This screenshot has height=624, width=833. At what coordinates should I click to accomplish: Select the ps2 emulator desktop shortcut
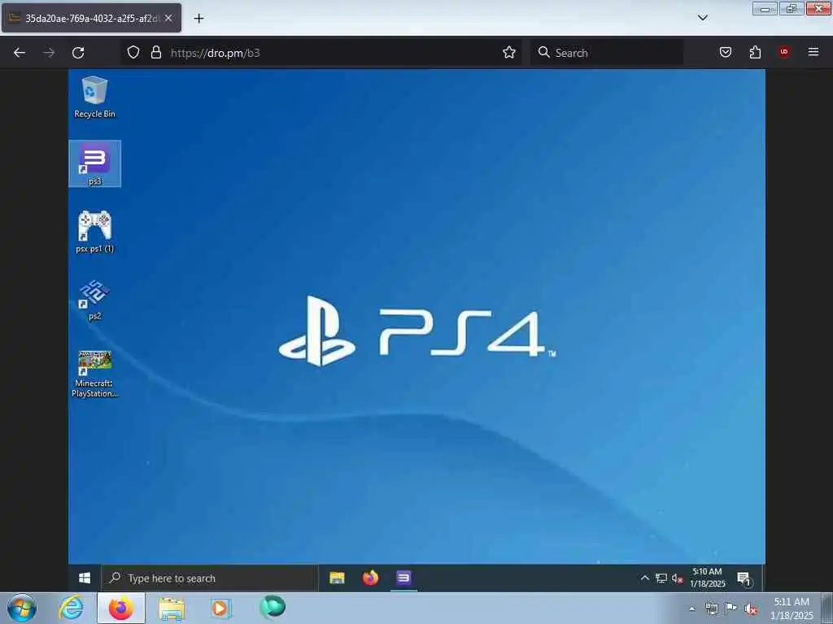click(x=94, y=300)
